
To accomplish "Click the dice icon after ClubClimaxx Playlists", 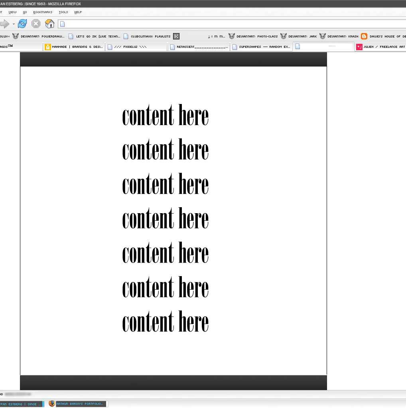I will [175, 36].
